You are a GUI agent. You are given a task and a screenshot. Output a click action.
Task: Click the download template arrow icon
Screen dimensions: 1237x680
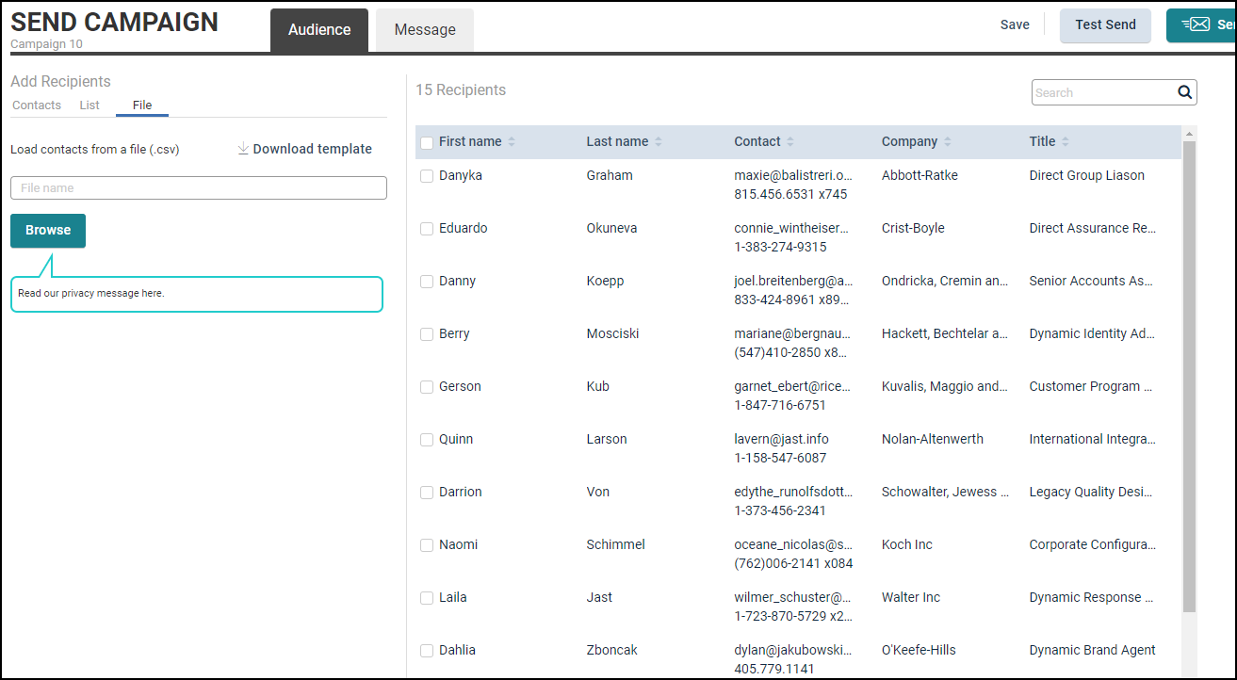[243, 149]
